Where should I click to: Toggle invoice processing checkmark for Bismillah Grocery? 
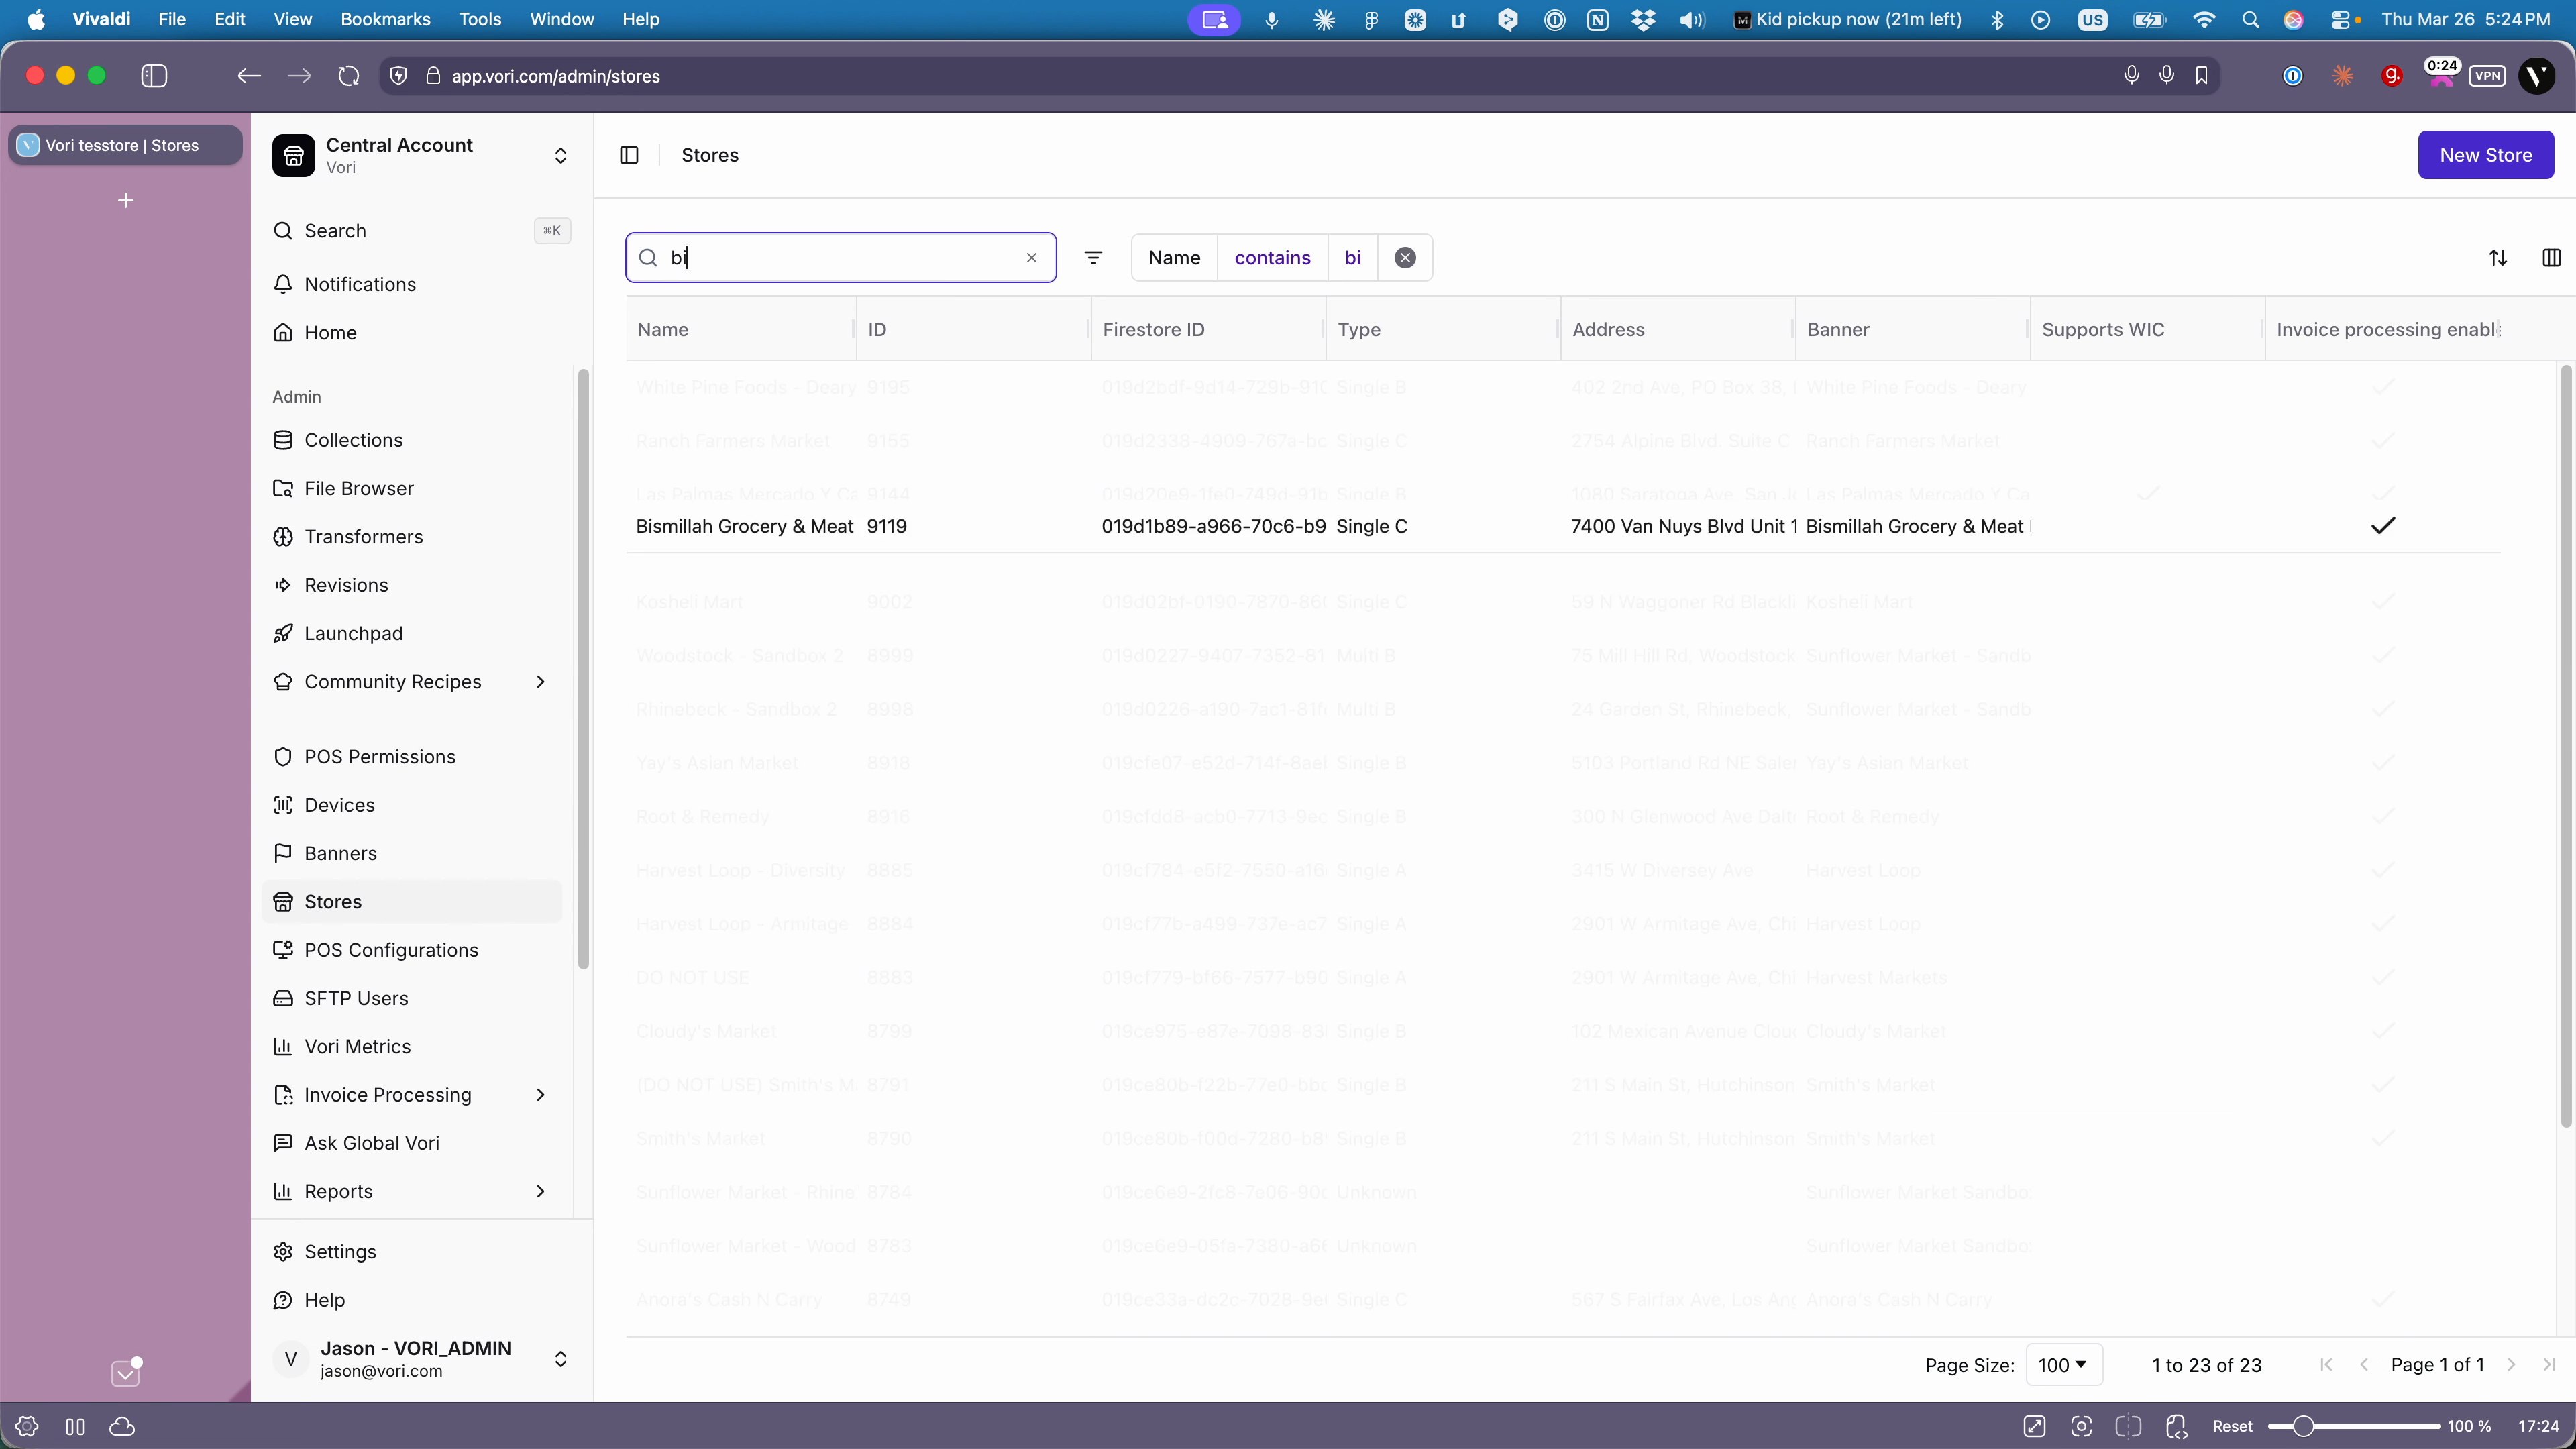(2383, 526)
